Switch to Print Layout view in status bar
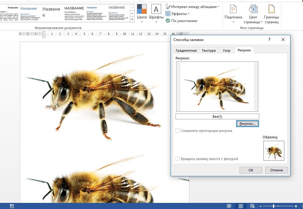The height and width of the screenshot is (209, 303). [241, 206]
